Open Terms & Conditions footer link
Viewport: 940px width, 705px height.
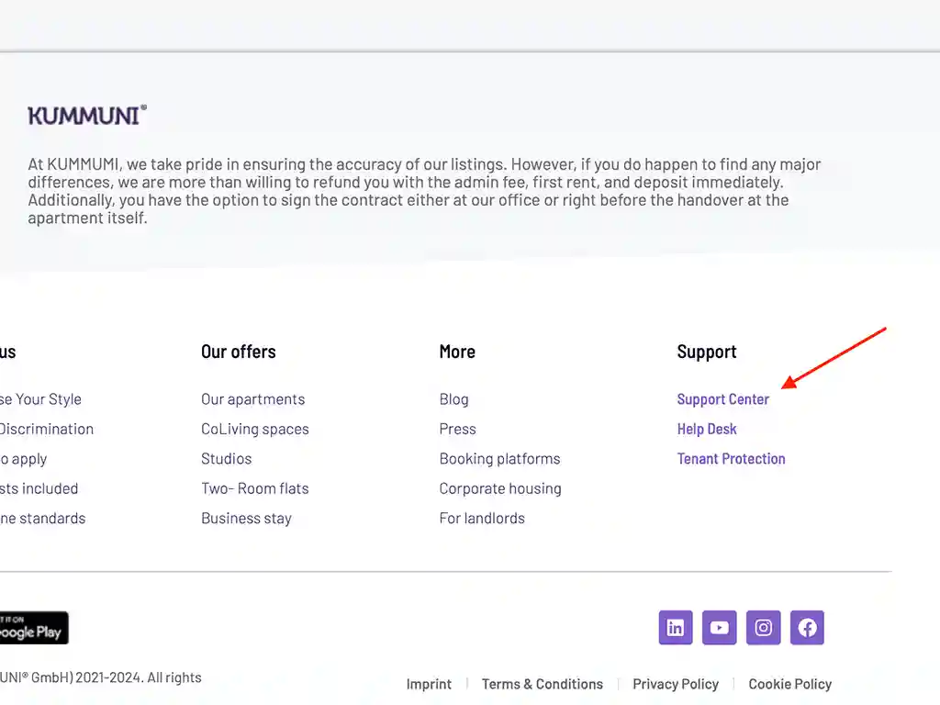pyautogui.click(x=542, y=684)
